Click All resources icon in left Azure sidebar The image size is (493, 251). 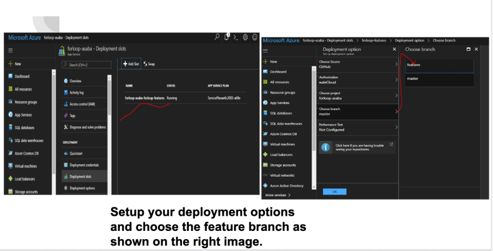[11, 89]
